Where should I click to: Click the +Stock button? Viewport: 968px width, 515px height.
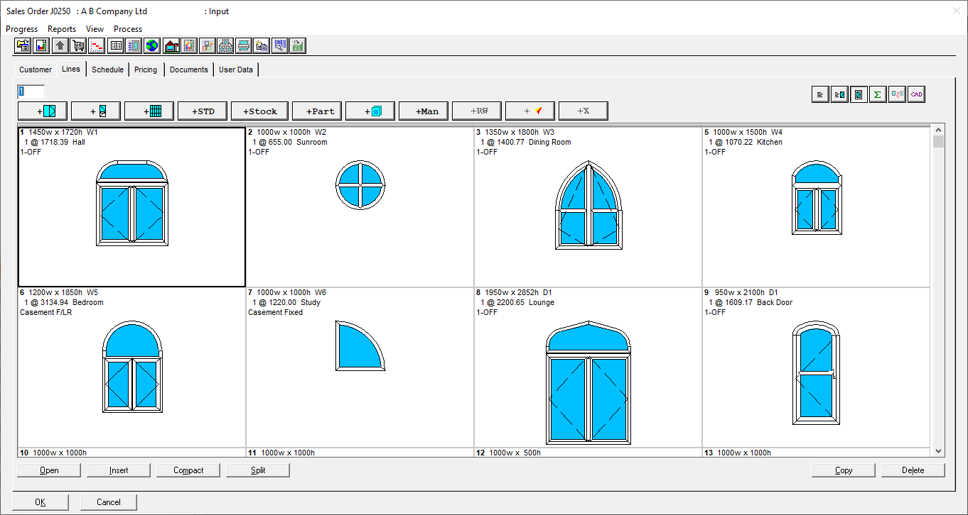coord(259,111)
